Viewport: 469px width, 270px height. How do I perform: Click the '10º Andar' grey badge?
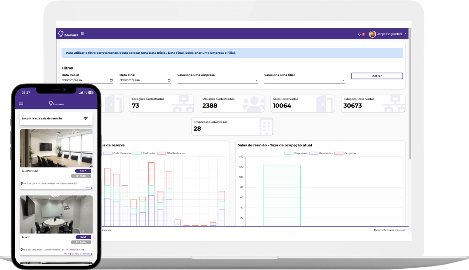point(81,176)
